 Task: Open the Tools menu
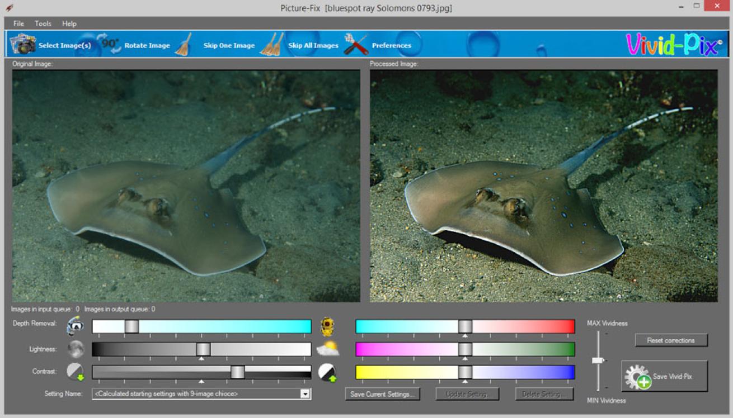tap(43, 23)
